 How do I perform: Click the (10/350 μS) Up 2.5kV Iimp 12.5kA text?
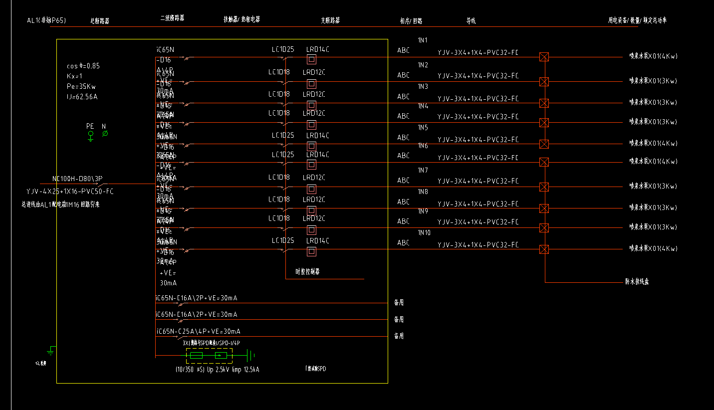click(x=217, y=370)
